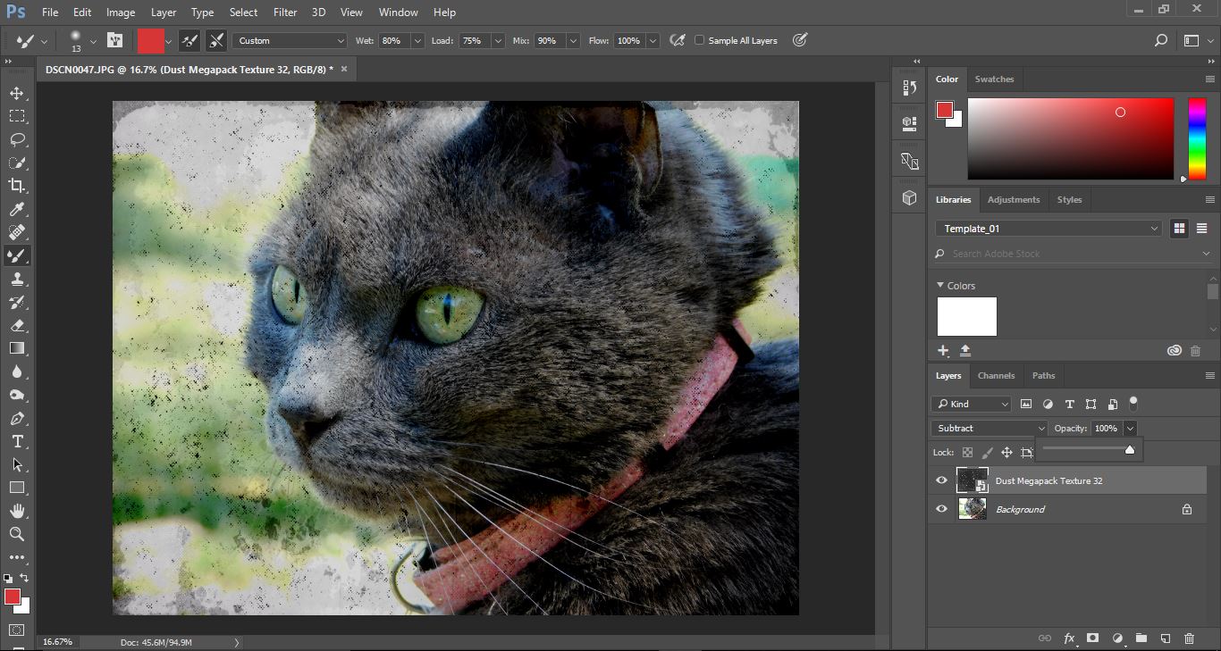Select the Crop tool
The width and height of the screenshot is (1221, 651).
[17, 186]
